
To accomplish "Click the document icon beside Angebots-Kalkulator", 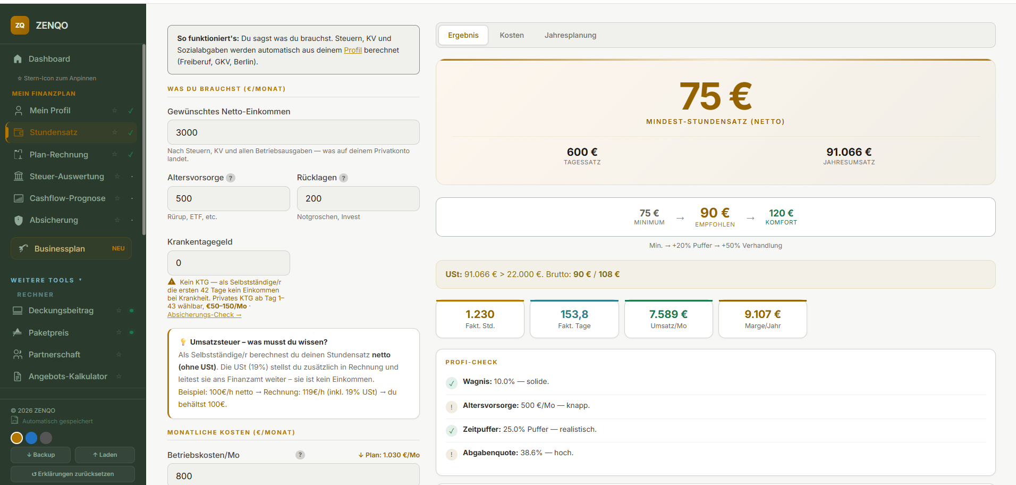I will (x=18, y=377).
